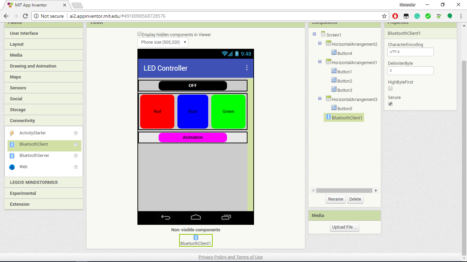The image size is (467, 262).
Task: Enable the HighByteFirst checkbox
Action: (x=390, y=89)
